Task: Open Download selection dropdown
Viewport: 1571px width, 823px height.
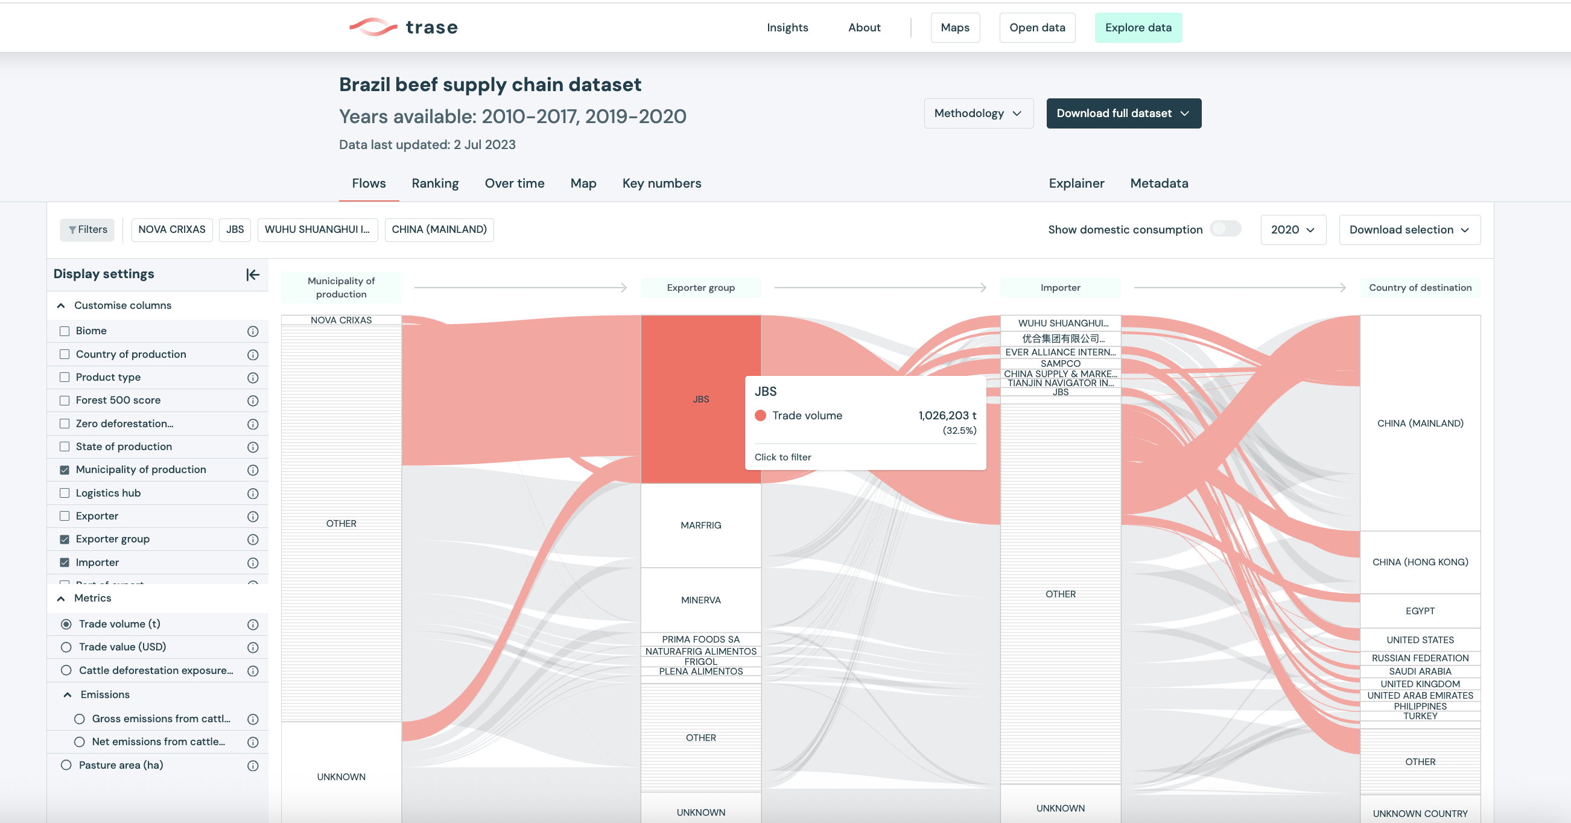Action: coord(1409,229)
